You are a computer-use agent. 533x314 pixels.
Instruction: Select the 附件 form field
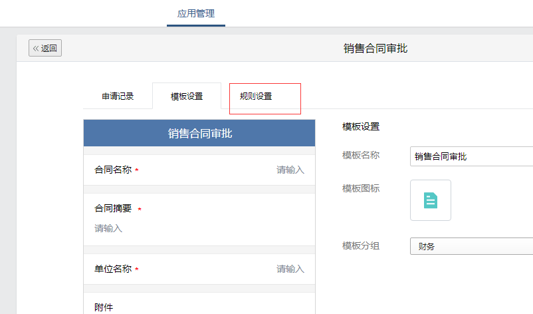point(199,303)
